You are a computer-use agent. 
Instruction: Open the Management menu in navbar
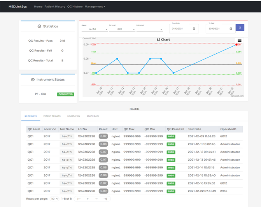point(95,7)
